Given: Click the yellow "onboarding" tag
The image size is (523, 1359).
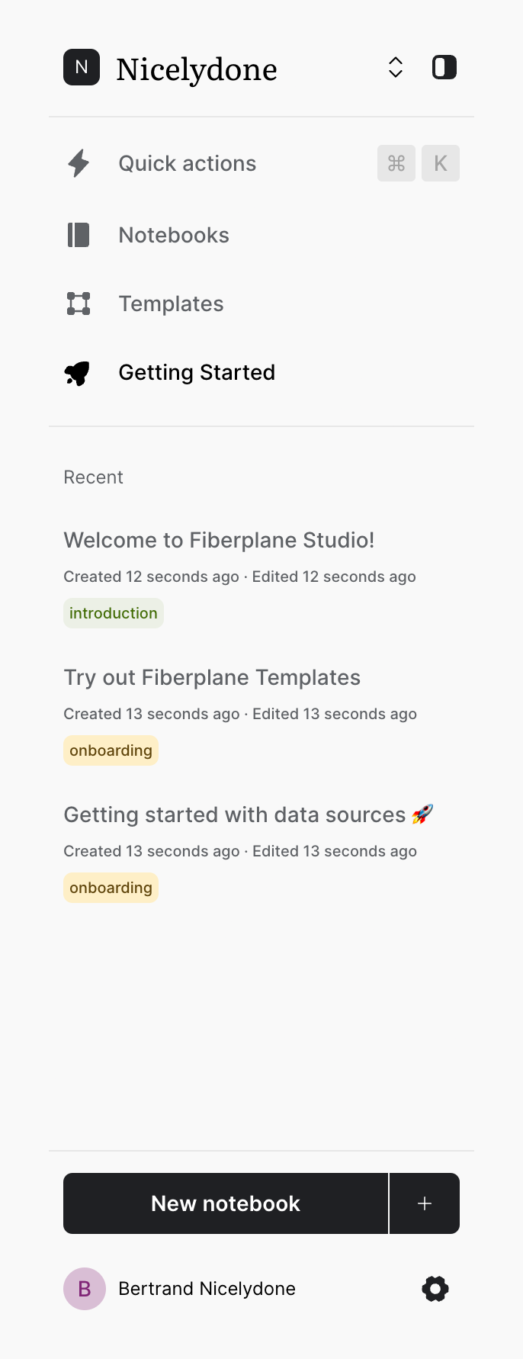Looking at the screenshot, I should coord(111,750).
